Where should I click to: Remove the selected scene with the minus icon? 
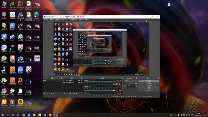pos(47,93)
